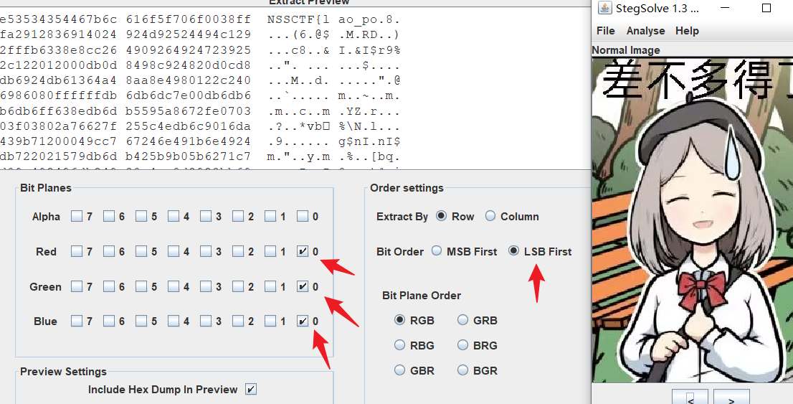Viewport: 793px width, 404px height.
Task: Toggle Blue bit plane 6 checkbox
Action: tap(109, 321)
